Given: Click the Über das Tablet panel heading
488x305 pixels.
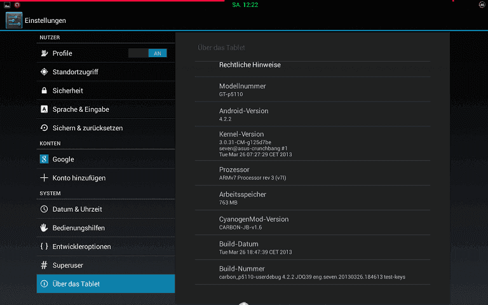Looking at the screenshot, I should point(221,48).
